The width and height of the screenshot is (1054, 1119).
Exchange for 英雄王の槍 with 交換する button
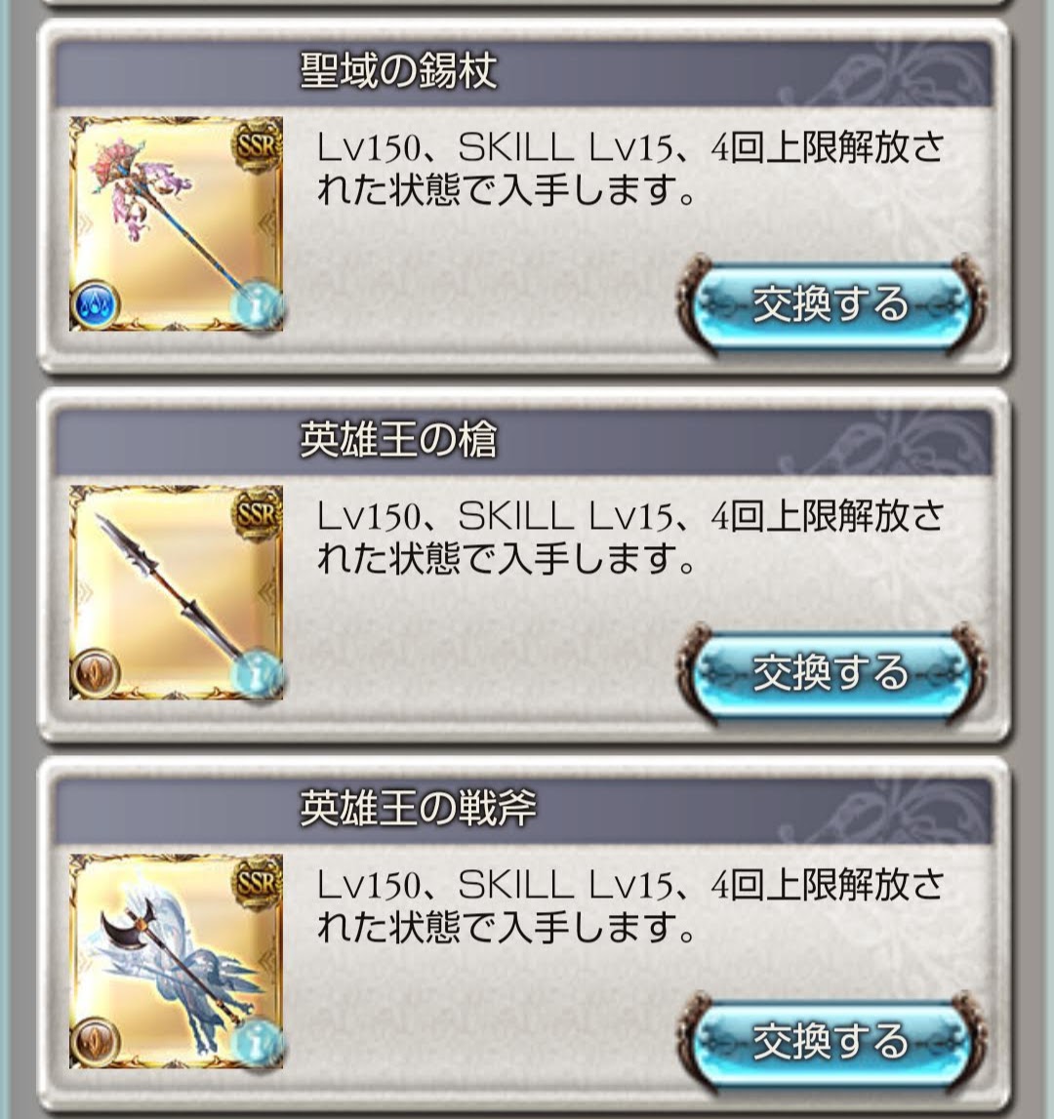(x=831, y=673)
